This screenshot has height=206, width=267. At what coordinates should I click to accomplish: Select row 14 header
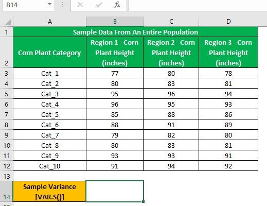tap(6, 191)
